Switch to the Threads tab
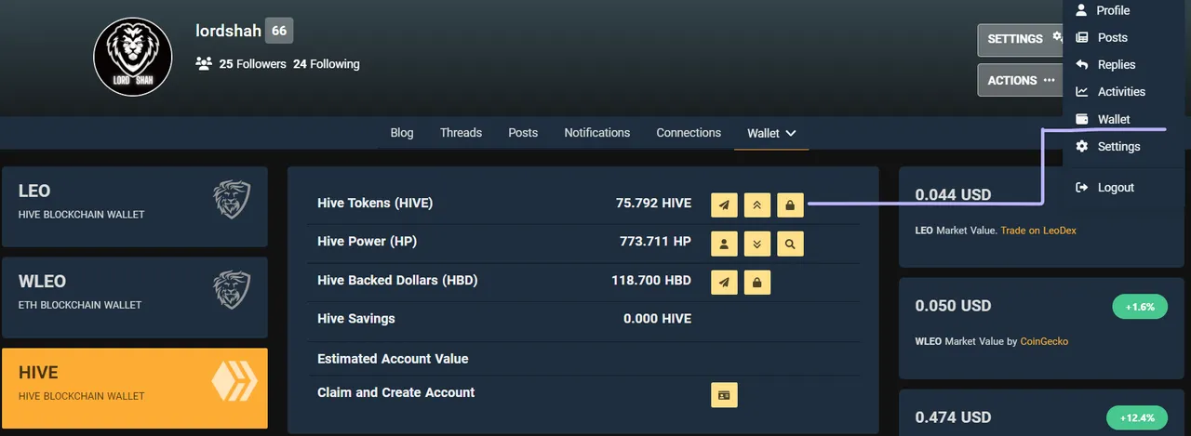Image resolution: width=1191 pixels, height=436 pixels. click(x=461, y=133)
